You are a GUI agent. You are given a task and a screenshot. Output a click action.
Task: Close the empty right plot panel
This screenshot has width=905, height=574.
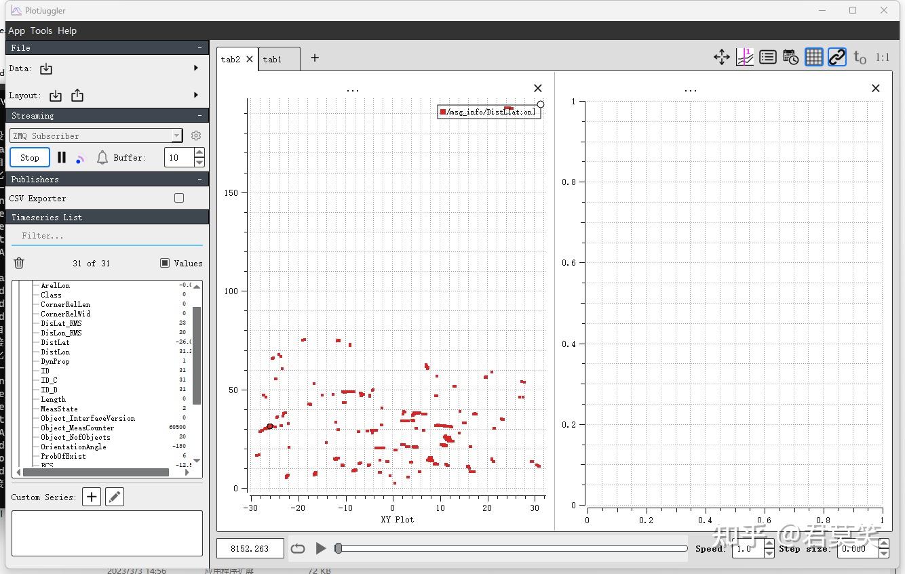(876, 88)
